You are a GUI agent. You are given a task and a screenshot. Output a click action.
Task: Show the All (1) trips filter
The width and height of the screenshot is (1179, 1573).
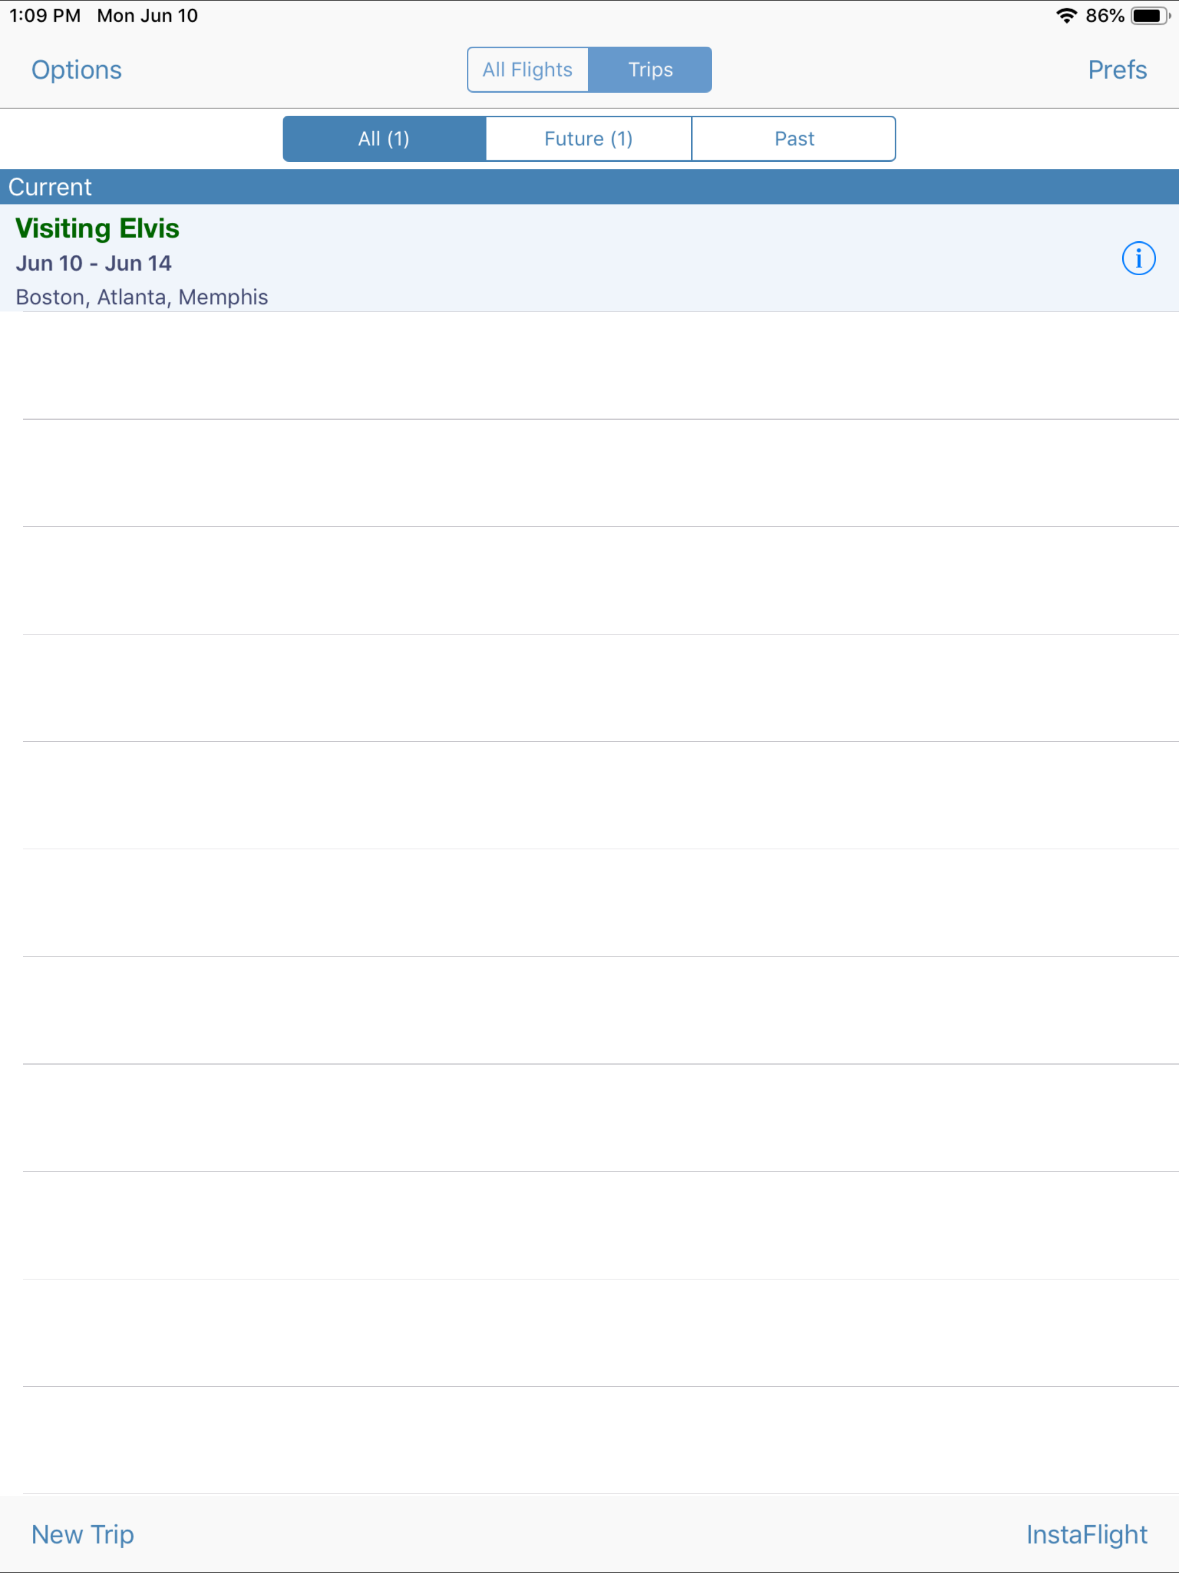pos(384,139)
